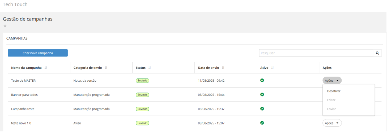Sort by Nome da campanha column icon

[46, 68]
